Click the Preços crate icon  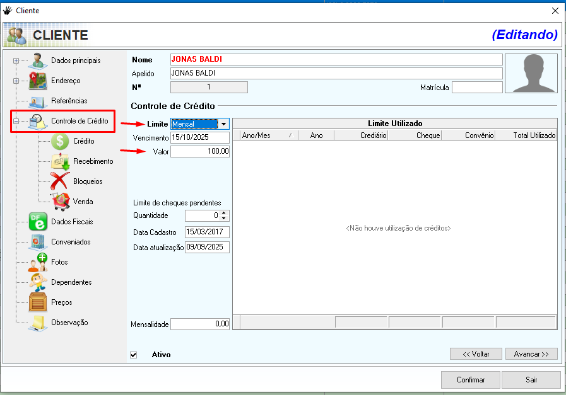coord(38,302)
